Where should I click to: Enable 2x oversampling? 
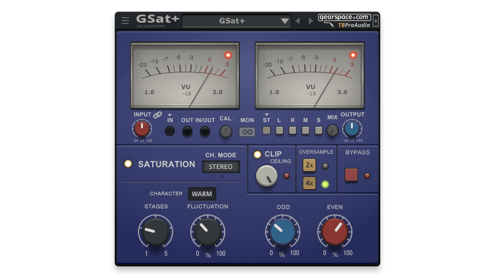(x=309, y=165)
